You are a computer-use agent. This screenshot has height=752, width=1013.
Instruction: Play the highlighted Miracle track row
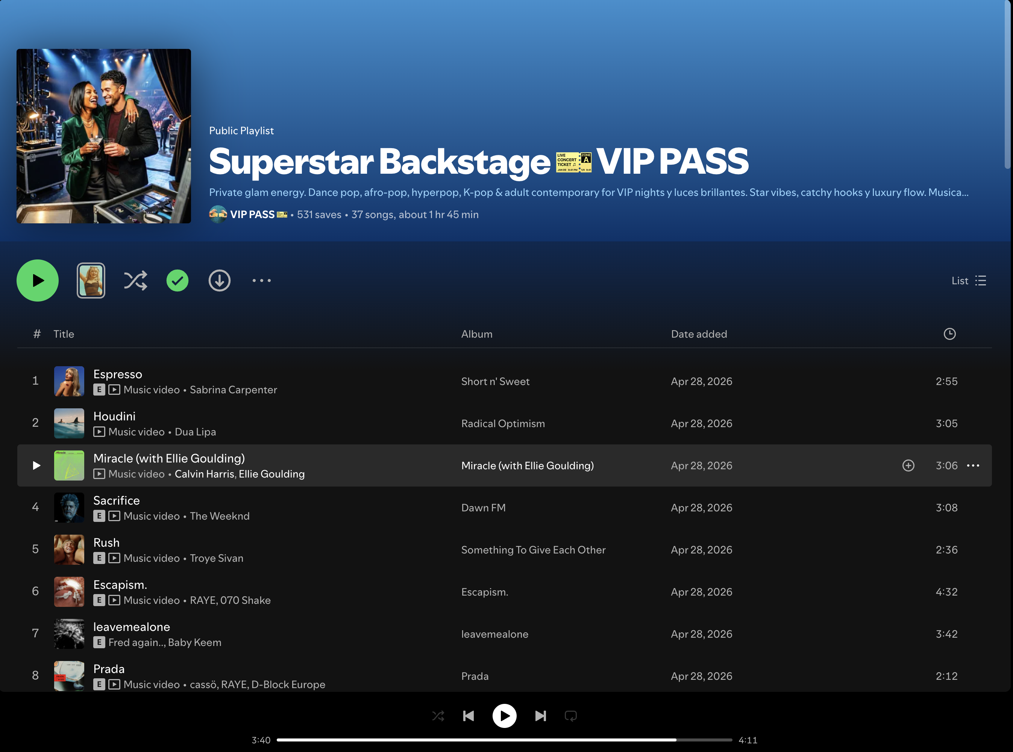coord(36,465)
